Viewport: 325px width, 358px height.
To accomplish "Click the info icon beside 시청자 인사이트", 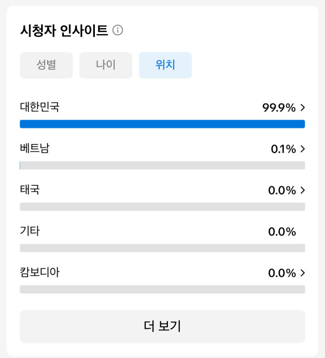I will tap(118, 30).
